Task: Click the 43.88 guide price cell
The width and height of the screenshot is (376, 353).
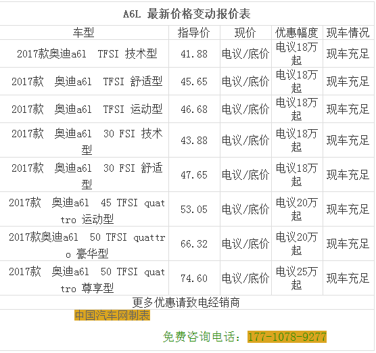Action: 194,140
